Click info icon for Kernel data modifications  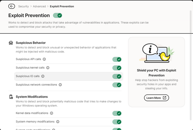pyautogui.click(x=52, y=113)
